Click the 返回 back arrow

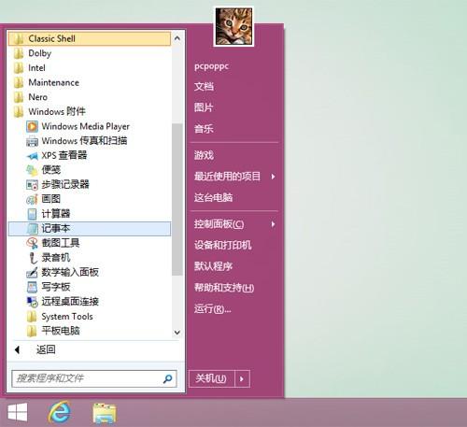[x=18, y=350]
